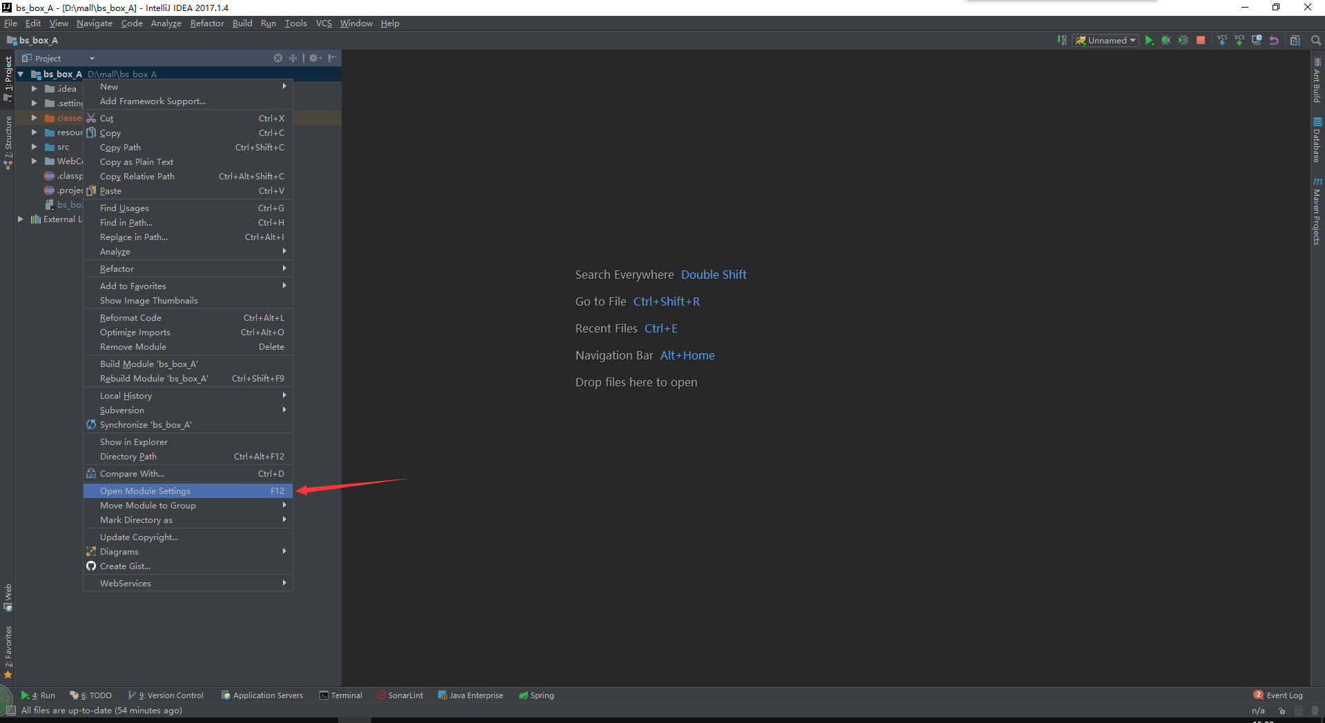
Task: Select Open Module Settings
Action: tap(188, 491)
